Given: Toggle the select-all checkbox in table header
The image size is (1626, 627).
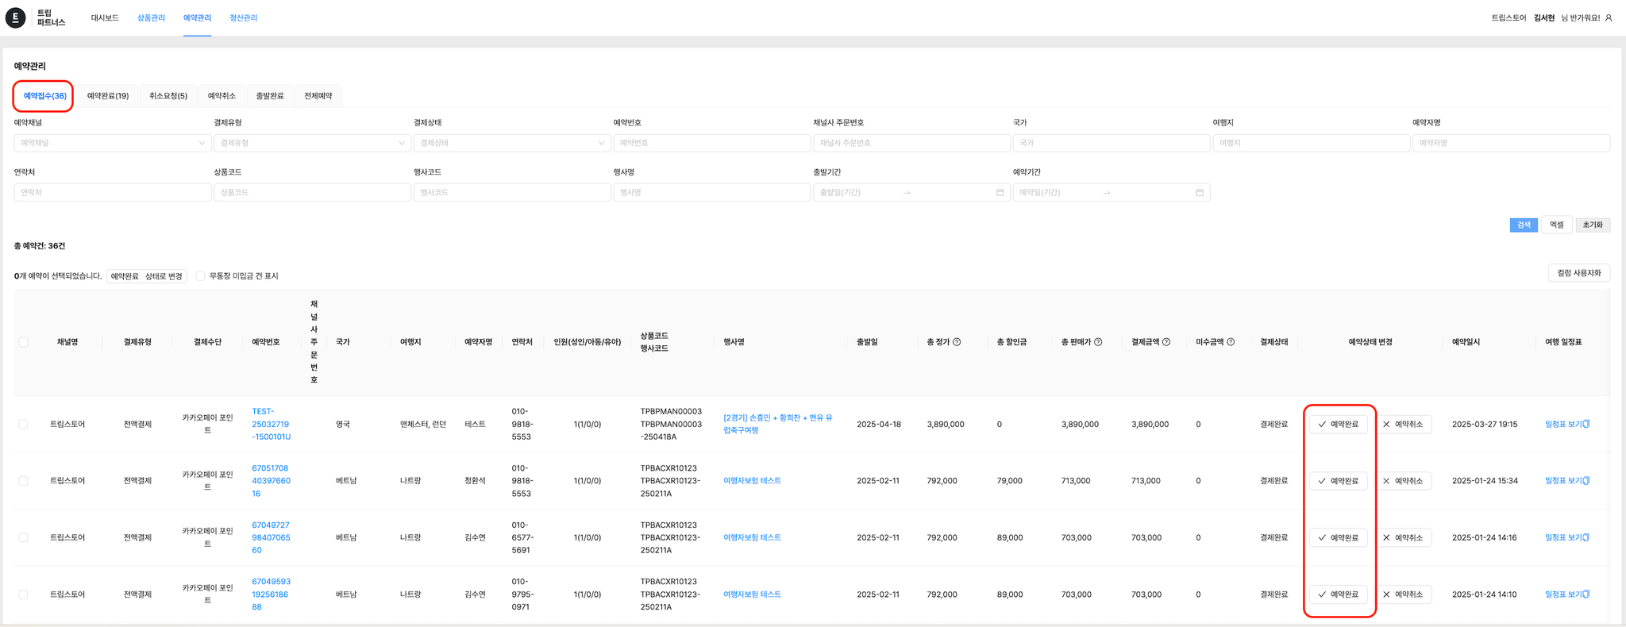Looking at the screenshot, I should coord(23,342).
